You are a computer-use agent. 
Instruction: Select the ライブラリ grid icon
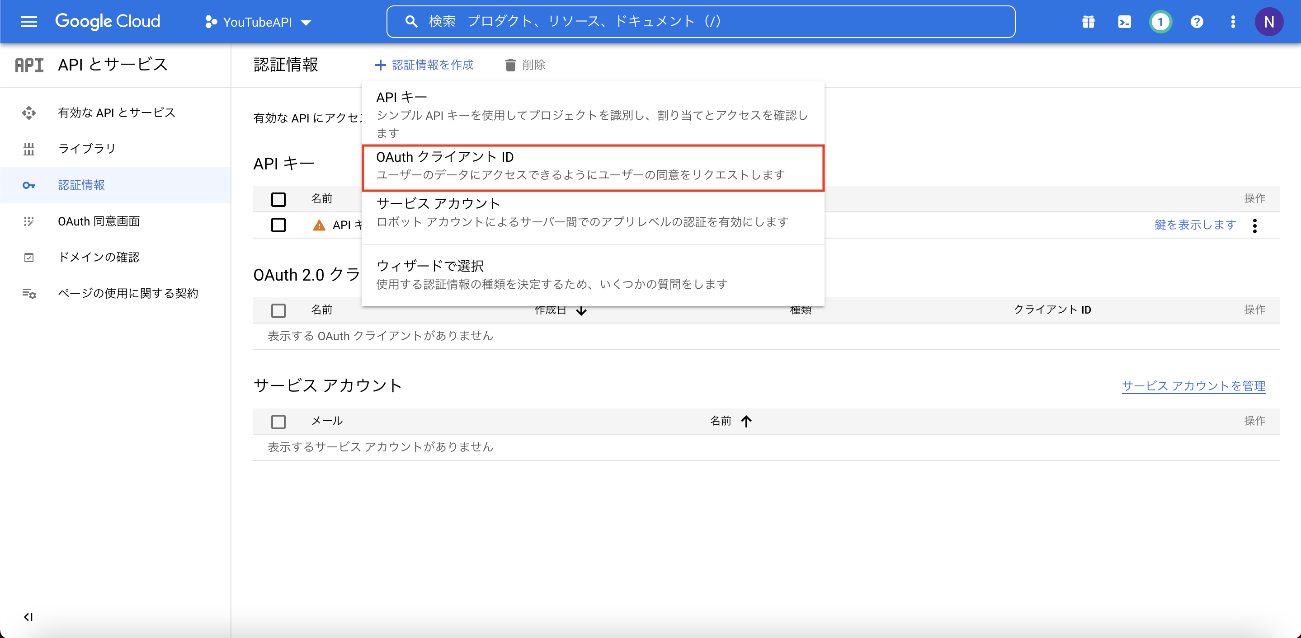[29, 148]
